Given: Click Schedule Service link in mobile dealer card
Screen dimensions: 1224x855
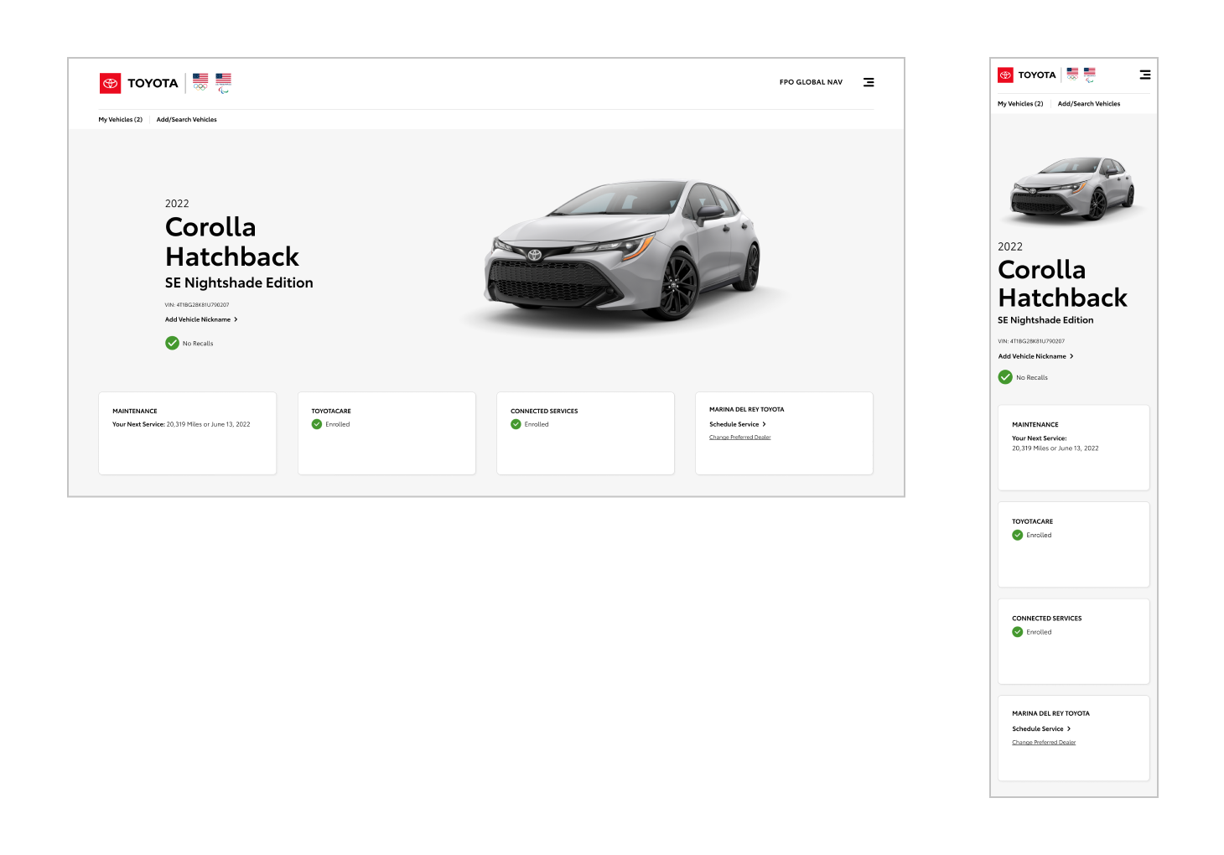Looking at the screenshot, I should [1041, 729].
